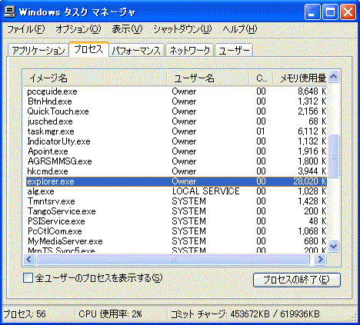Select the PSIService.exe process
Viewport: 360px width, 325px height.
[x=177, y=221]
